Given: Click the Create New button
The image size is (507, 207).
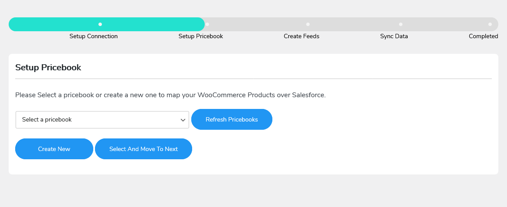Looking at the screenshot, I should (54, 149).
